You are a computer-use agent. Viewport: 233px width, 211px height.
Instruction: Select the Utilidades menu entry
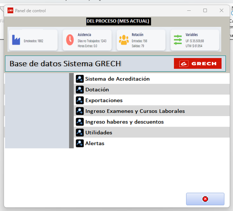(x=99, y=133)
